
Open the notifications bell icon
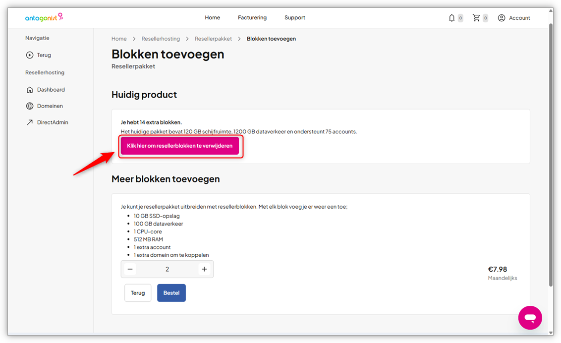pos(451,17)
